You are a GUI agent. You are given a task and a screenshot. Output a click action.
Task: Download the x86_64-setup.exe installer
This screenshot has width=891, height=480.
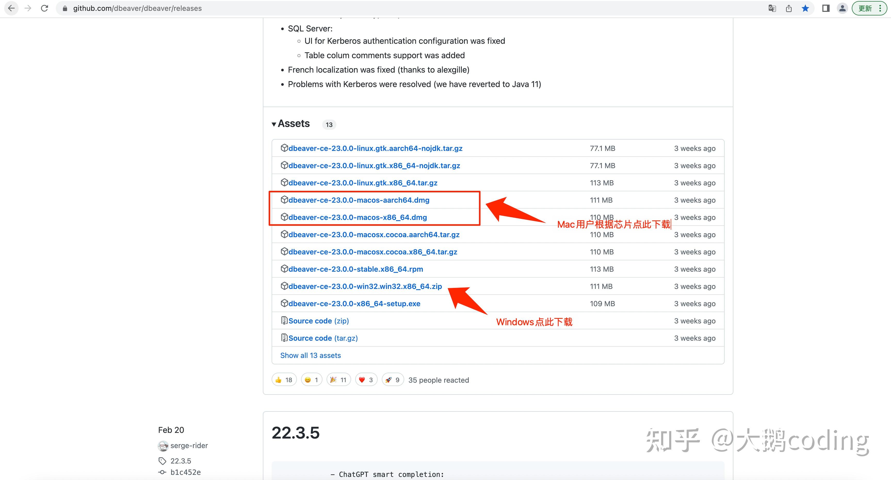pyautogui.click(x=354, y=304)
